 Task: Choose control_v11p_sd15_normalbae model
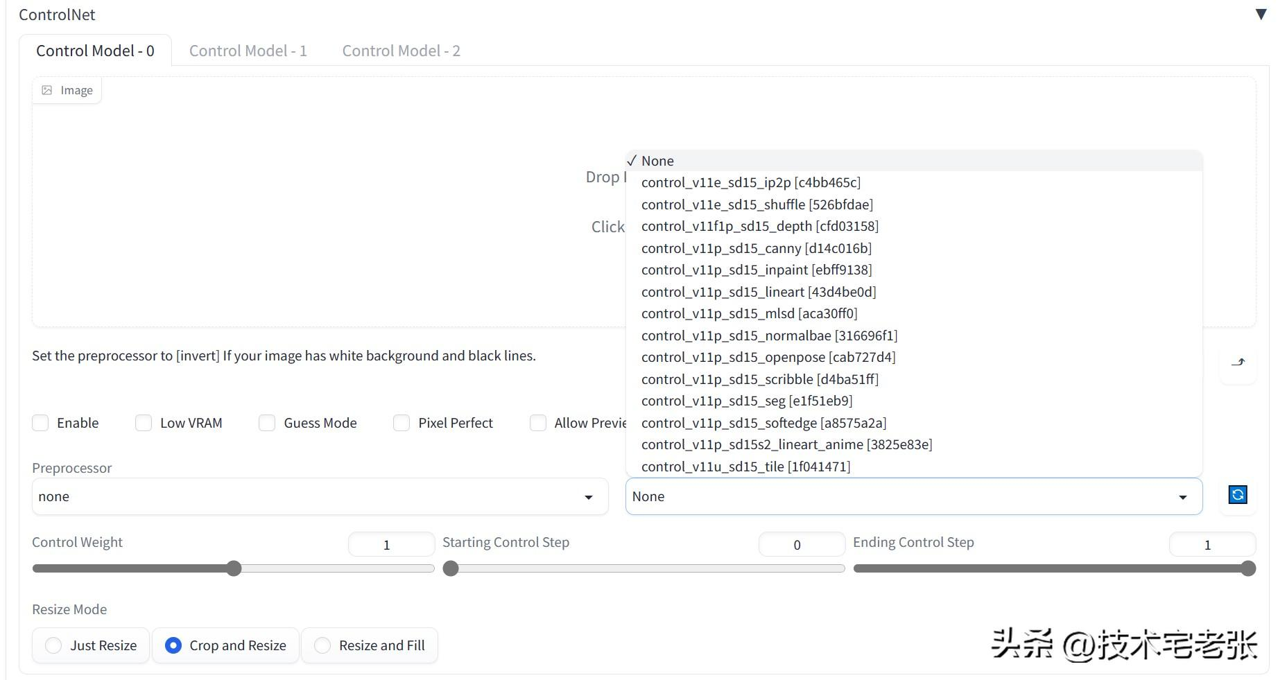[913, 335]
